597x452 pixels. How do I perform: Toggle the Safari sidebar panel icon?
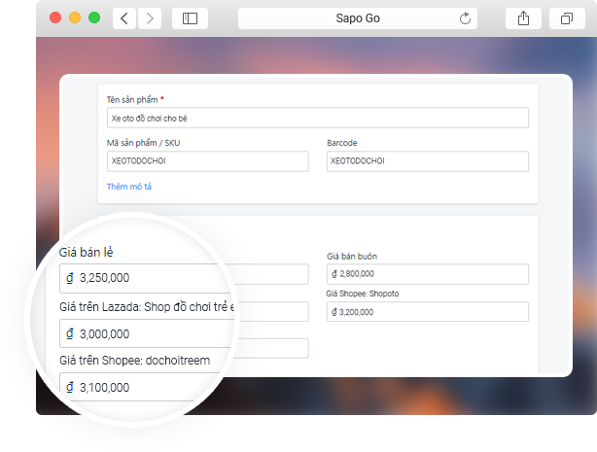coord(190,17)
